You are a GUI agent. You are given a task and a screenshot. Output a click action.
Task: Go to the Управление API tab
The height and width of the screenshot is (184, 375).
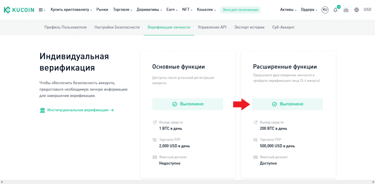click(212, 27)
